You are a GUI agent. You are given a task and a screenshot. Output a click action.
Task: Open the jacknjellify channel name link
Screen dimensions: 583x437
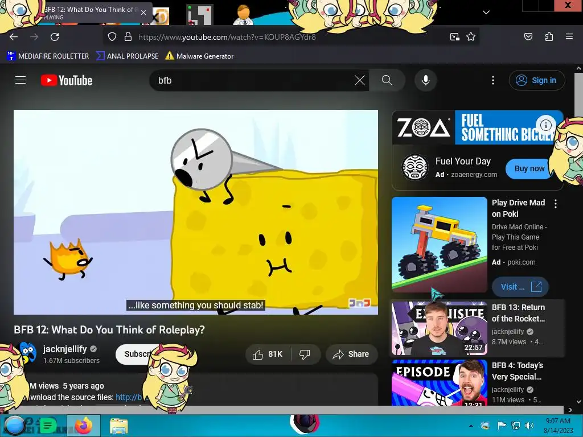coord(65,349)
